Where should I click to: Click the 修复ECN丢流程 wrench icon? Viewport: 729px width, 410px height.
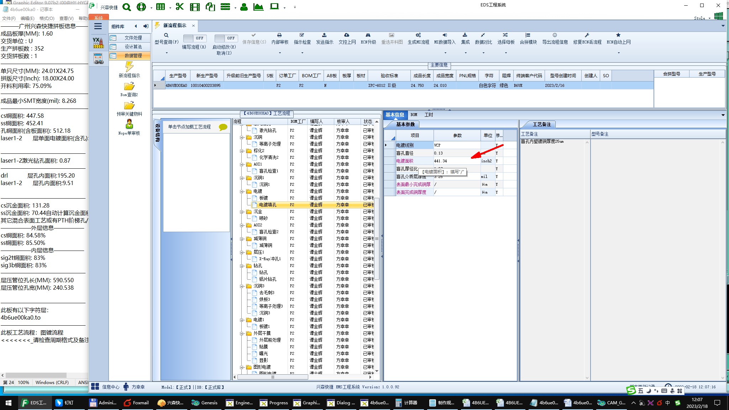pos(587,35)
